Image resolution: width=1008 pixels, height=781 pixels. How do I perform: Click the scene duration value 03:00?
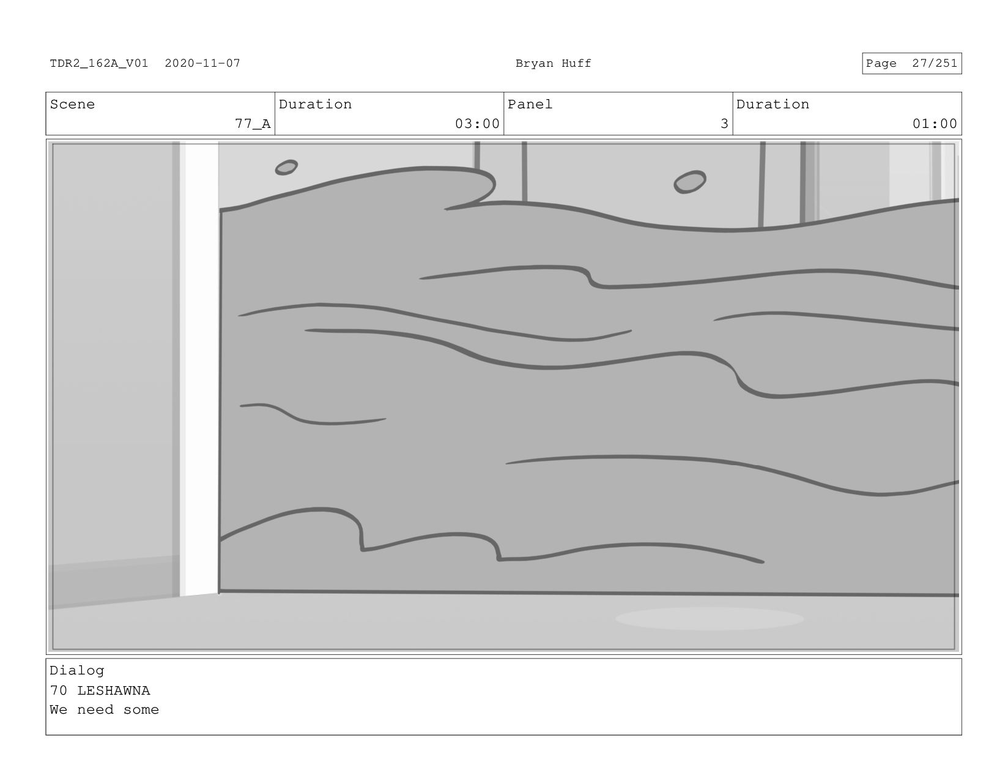[477, 124]
